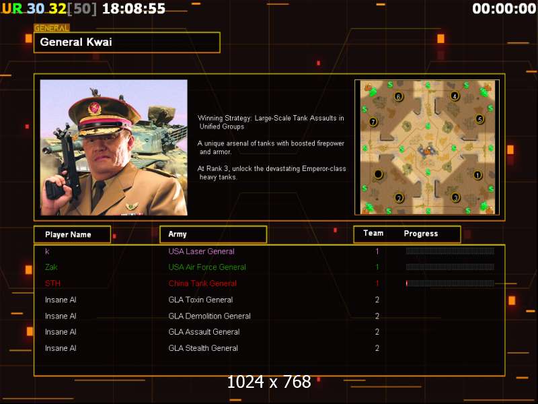The width and height of the screenshot is (538, 404).
Task: Click the center structure on the minimap
Action: [428, 150]
